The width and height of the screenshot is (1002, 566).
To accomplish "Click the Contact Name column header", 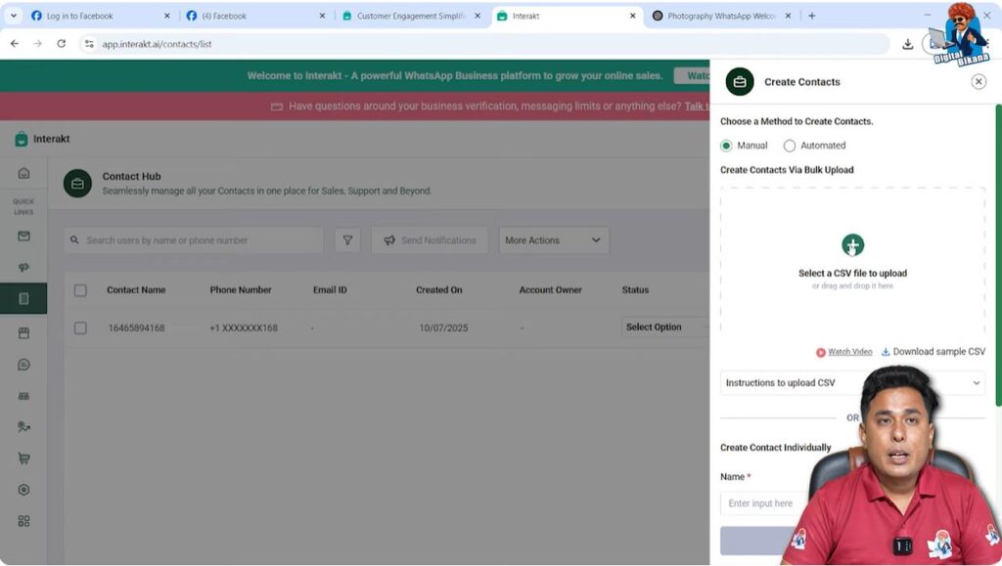I will (x=136, y=289).
